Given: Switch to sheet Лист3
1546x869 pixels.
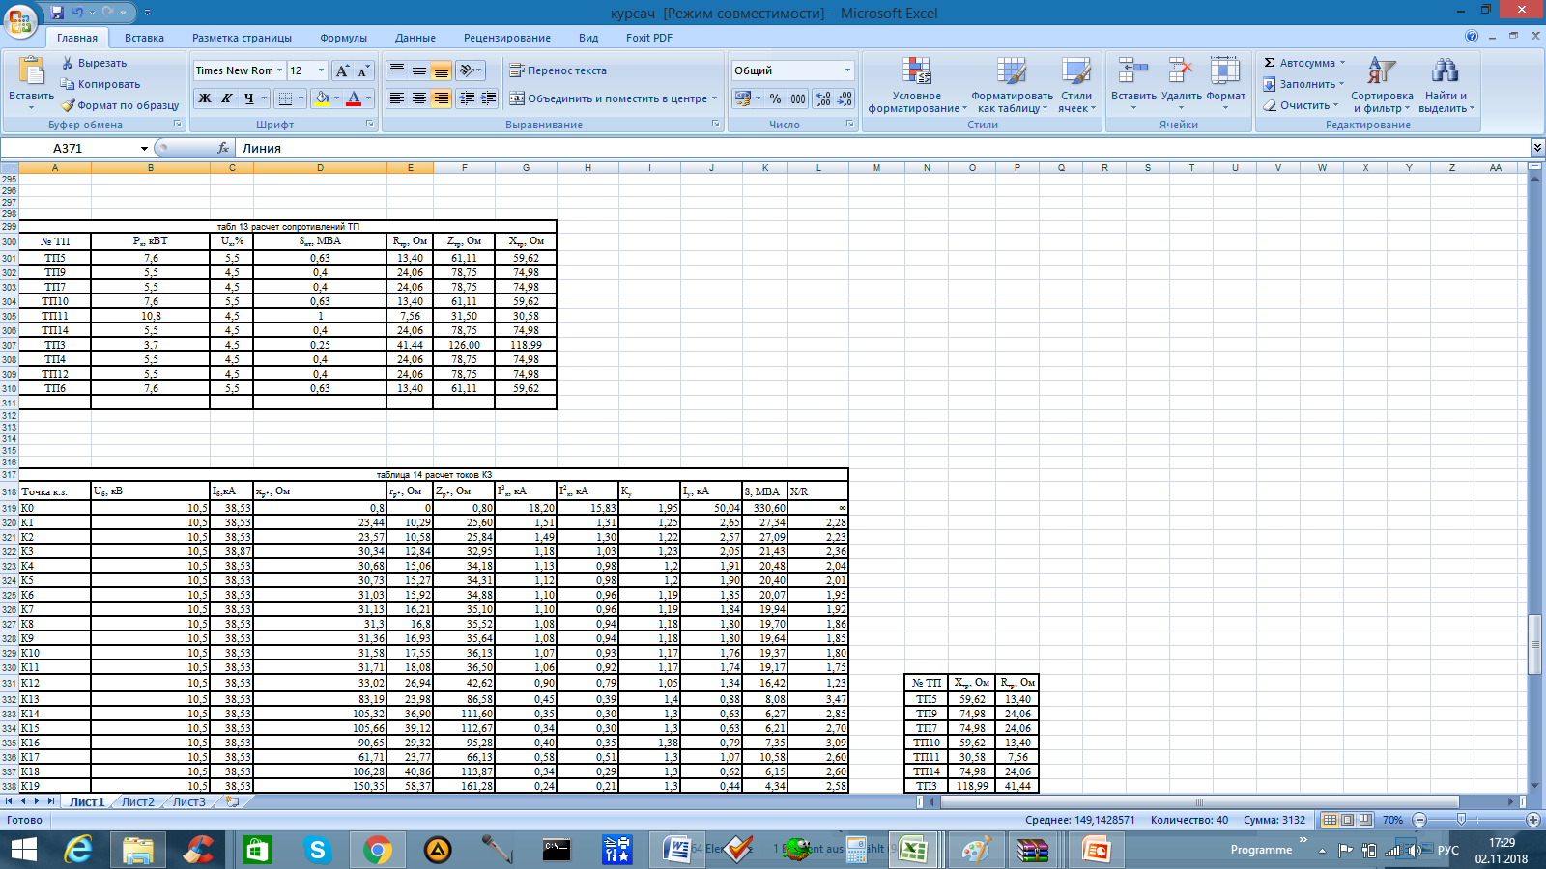Looking at the screenshot, I should (x=188, y=801).
